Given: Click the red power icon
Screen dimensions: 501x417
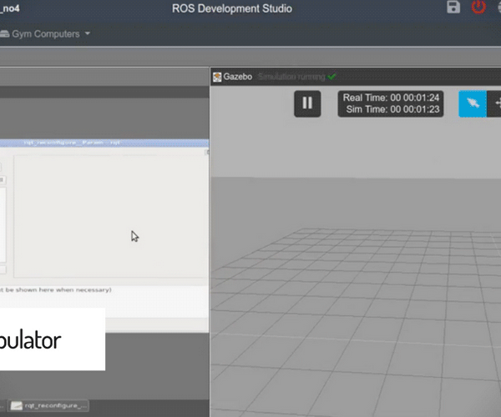Looking at the screenshot, I should (x=478, y=7).
